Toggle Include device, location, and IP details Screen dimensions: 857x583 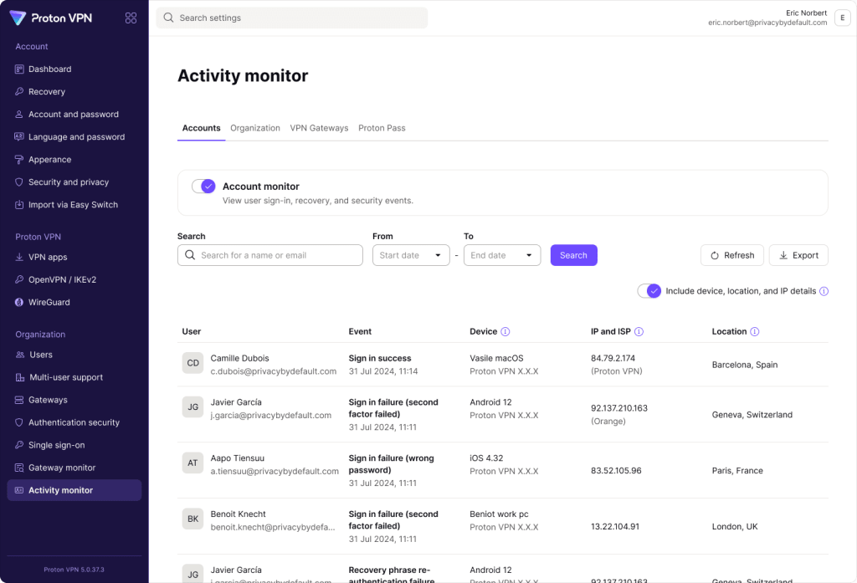tap(649, 291)
